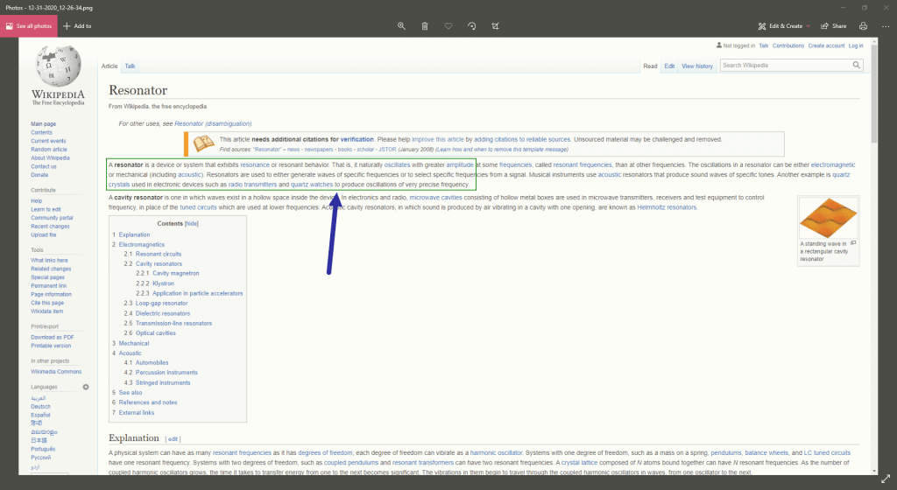Switch language to Português

(x=43, y=449)
